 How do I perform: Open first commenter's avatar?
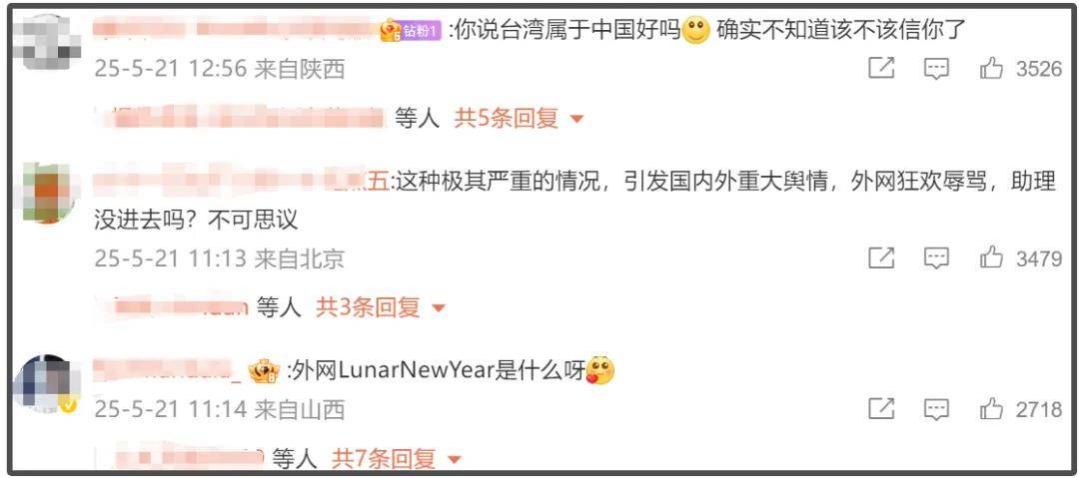[47, 43]
